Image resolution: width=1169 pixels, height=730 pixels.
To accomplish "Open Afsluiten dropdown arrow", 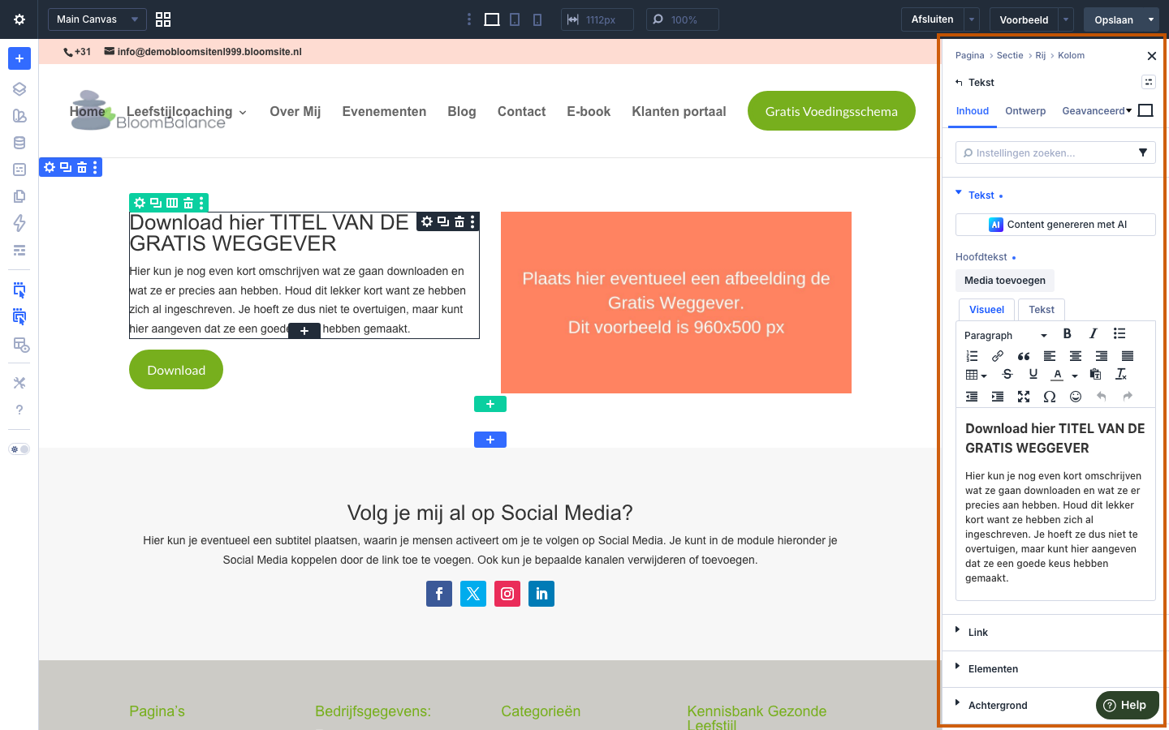I will (972, 19).
